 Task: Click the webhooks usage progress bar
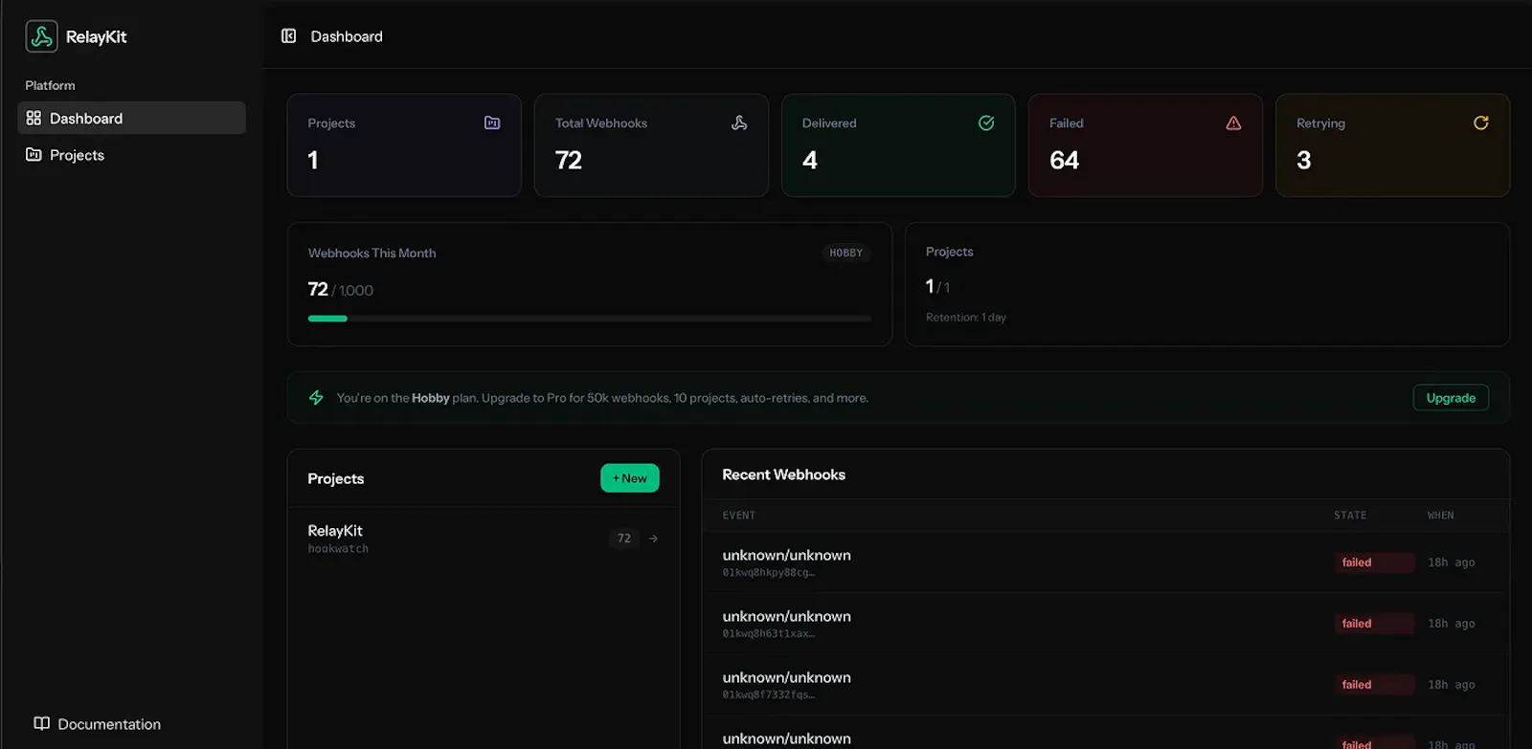(590, 319)
